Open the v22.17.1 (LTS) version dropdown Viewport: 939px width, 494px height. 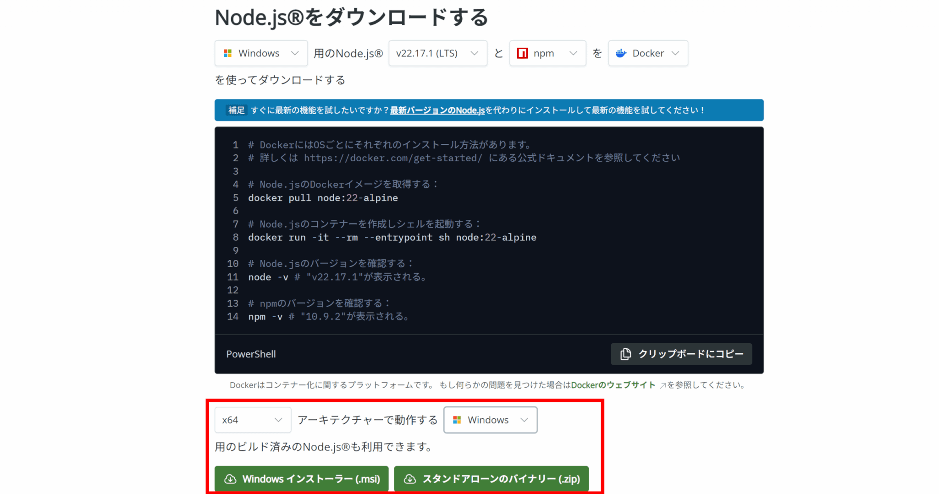click(438, 53)
